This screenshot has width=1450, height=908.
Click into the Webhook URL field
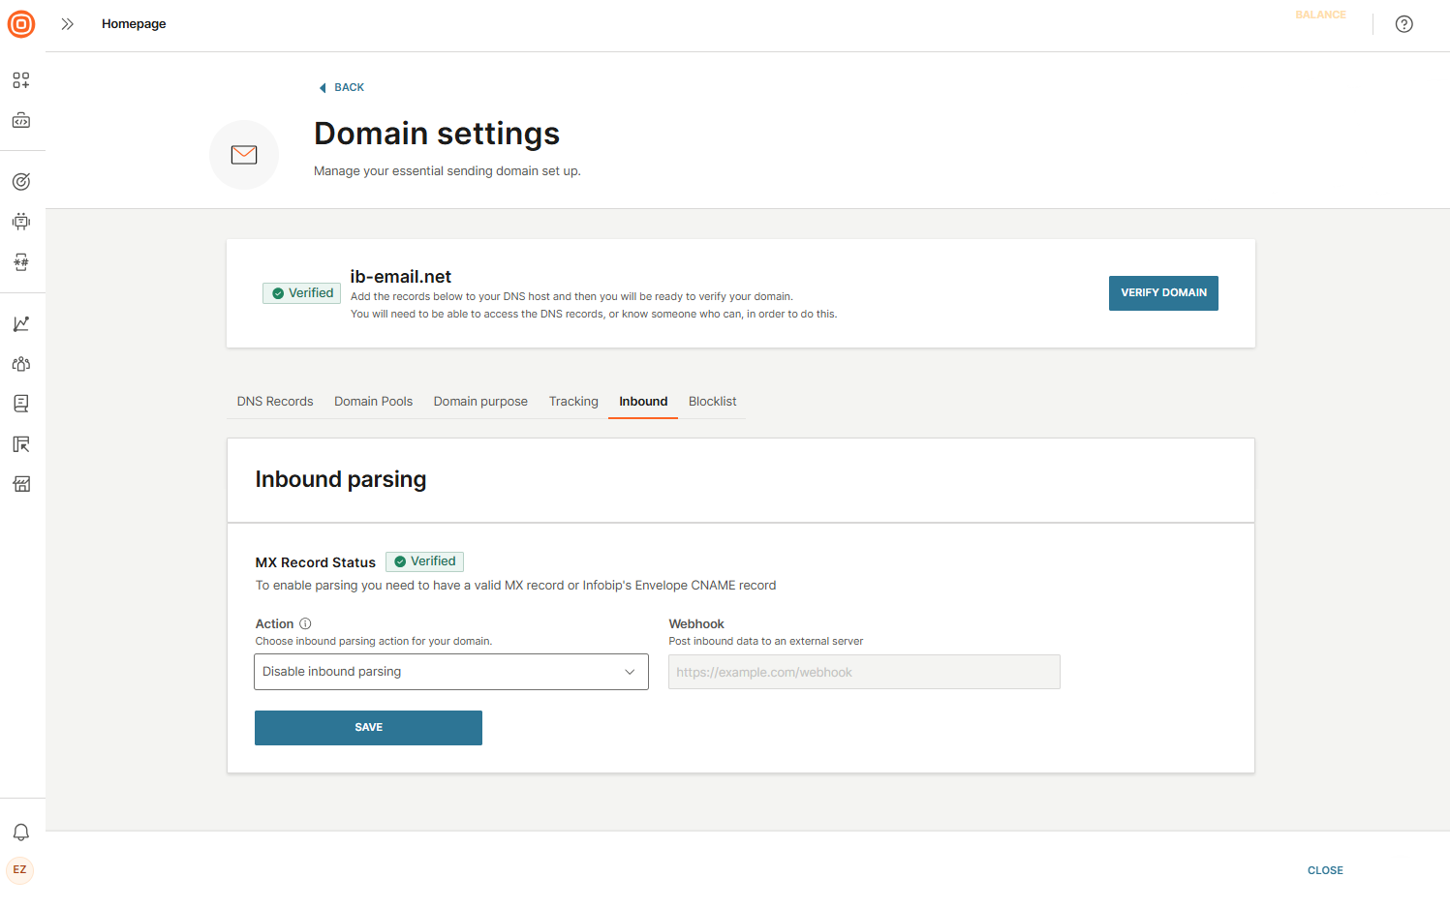tap(864, 672)
